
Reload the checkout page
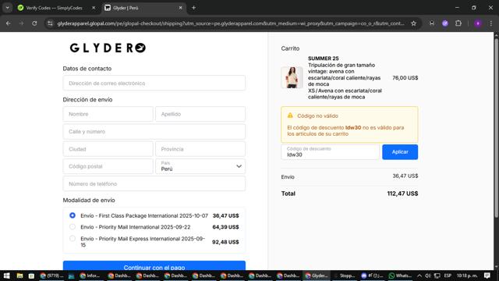34,23
